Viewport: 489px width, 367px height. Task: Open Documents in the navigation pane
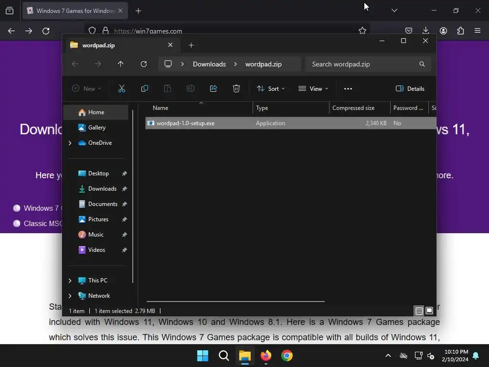point(103,204)
